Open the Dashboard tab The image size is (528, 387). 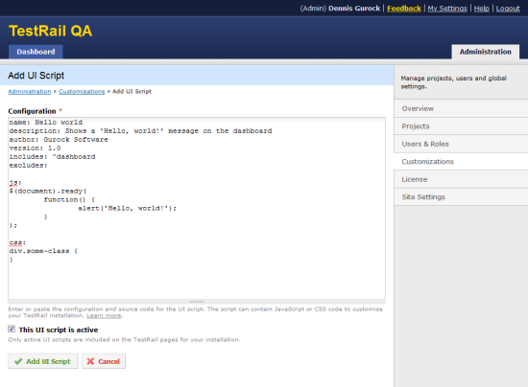[36, 52]
